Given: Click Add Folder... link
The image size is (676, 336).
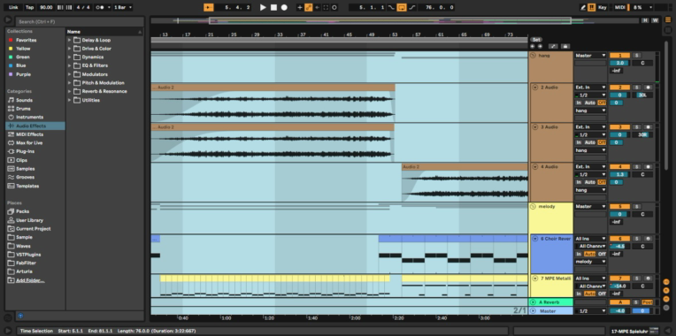Looking at the screenshot, I should tap(30, 280).
